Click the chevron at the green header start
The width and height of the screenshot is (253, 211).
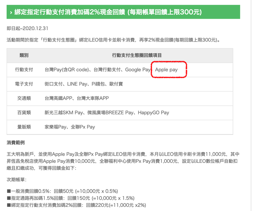tap(11, 12)
